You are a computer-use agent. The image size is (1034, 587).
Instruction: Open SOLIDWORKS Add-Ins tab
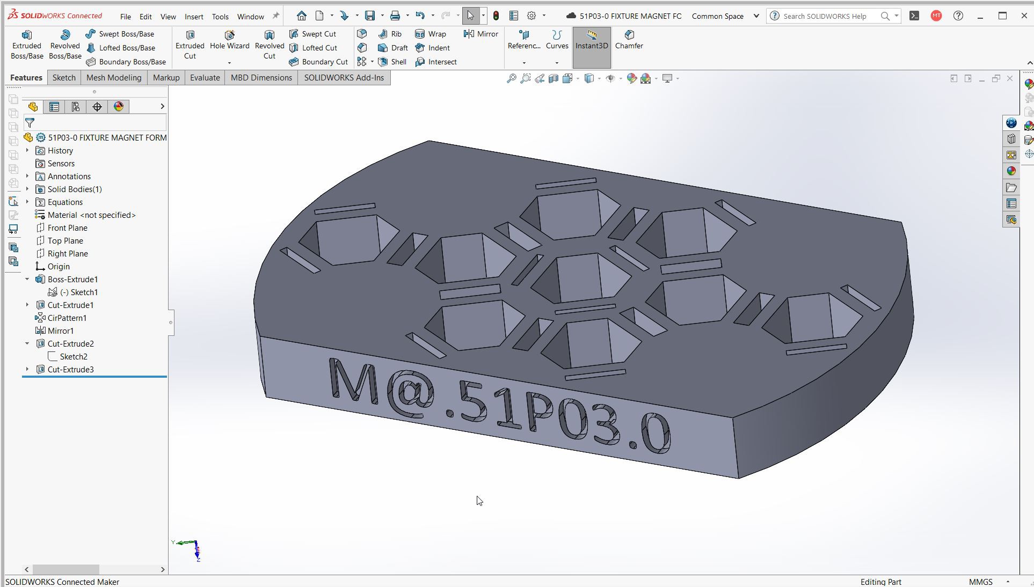(344, 77)
